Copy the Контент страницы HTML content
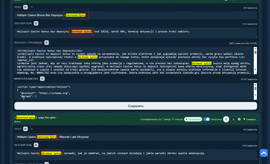 tap(46, 43)
